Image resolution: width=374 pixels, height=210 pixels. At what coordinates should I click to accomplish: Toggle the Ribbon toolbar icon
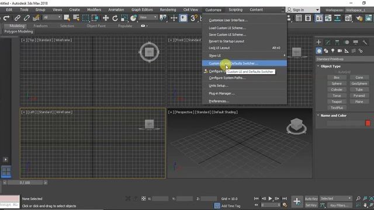pos(319,18)
